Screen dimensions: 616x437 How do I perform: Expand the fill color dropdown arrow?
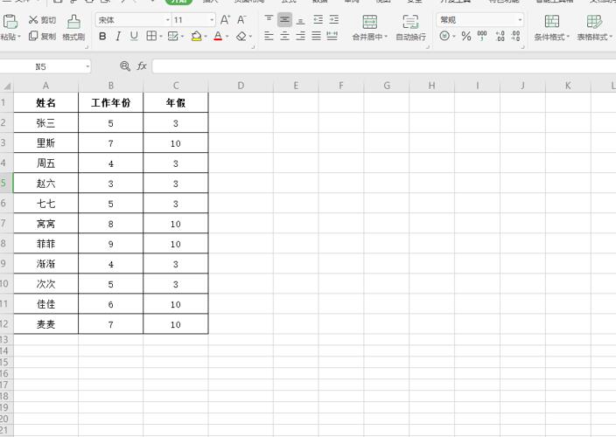point(206,37)
